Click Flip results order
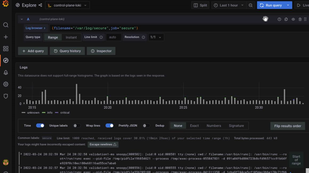The width and height of the screenshot is (309, 173). pyautogui.click(x=287, y=126)
